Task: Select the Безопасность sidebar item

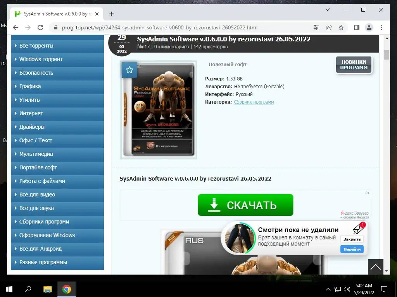Action: (x=57, y=73)
